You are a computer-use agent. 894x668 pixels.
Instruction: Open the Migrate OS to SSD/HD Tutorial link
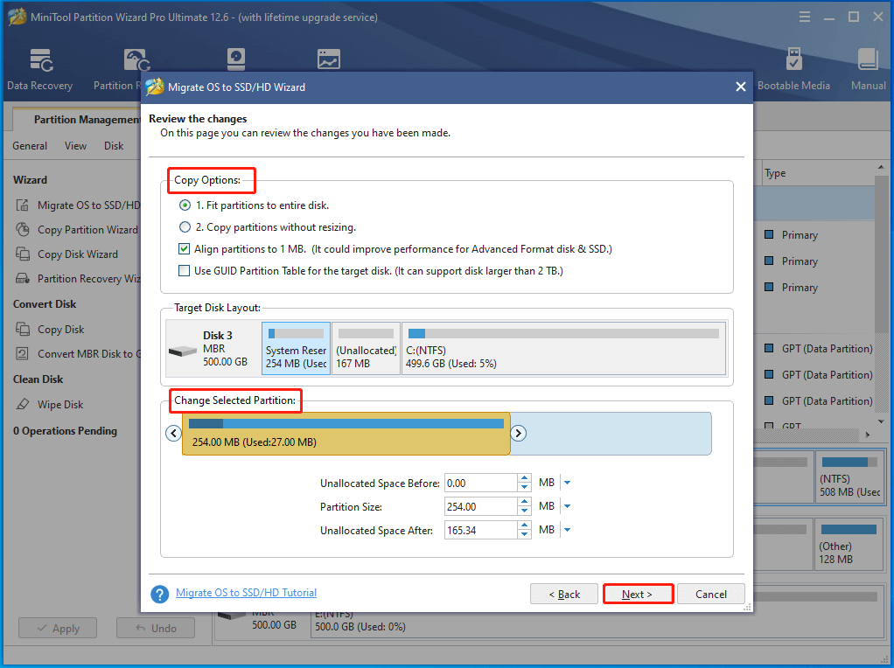(x=246, y=592)
